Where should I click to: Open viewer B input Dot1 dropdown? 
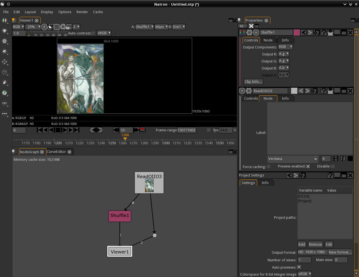179,27
